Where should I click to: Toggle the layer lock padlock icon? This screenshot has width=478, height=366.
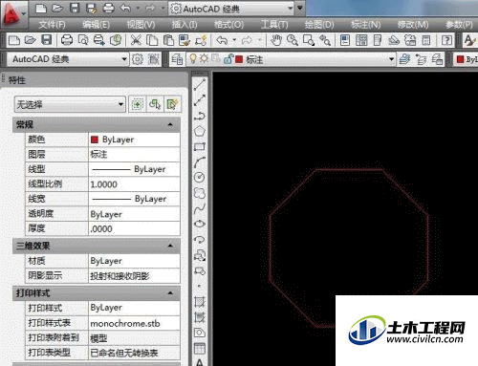(228, 59)
